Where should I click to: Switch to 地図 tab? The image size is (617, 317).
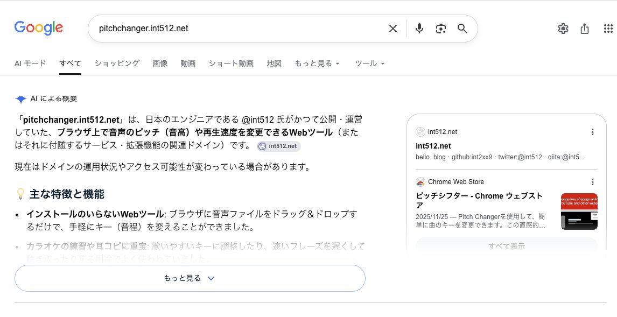pyautogui.click(x=274, y=64)
